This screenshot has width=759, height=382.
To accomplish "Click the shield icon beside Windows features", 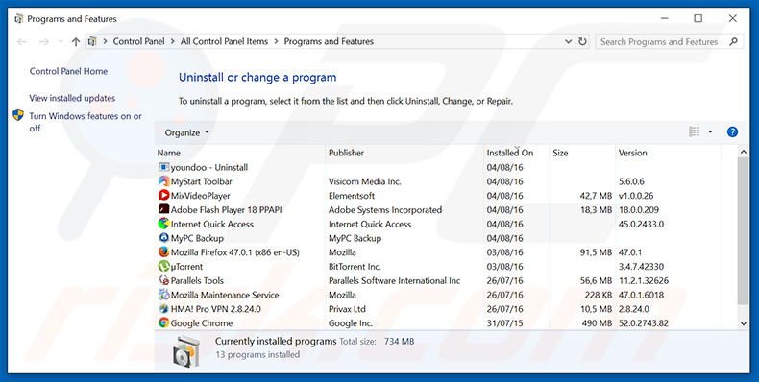I will pyautogui.click(x=18, y=115).
